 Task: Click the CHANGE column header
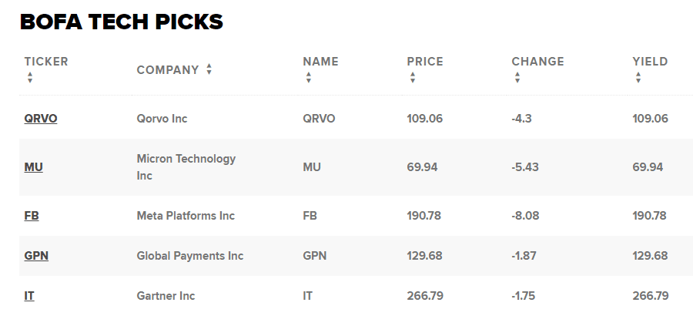pos(537,62)
